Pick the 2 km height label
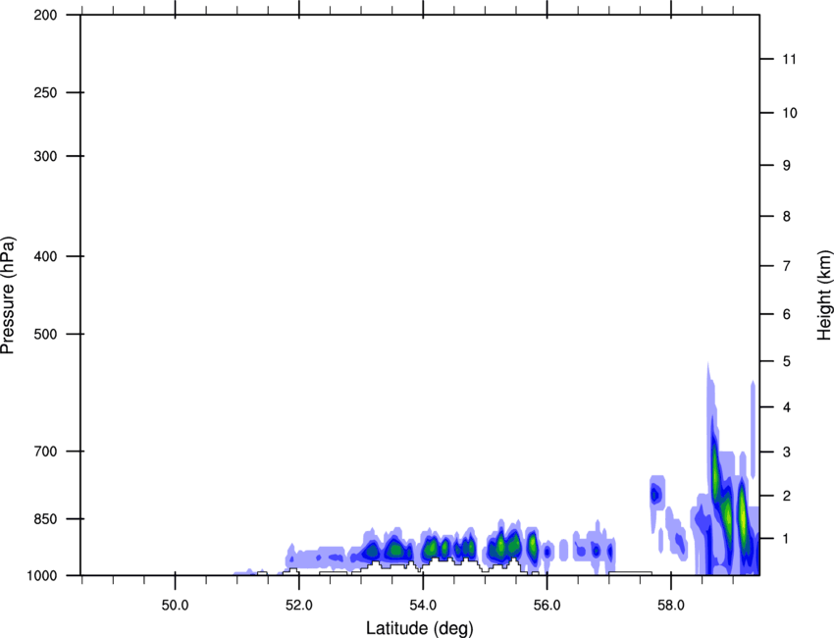834x638 pixels. [787, 496]
